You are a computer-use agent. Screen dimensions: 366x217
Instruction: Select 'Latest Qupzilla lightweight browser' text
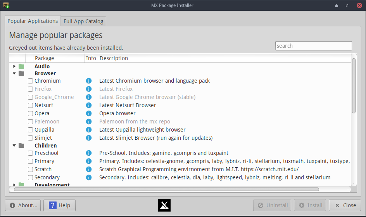click(142, 130)
